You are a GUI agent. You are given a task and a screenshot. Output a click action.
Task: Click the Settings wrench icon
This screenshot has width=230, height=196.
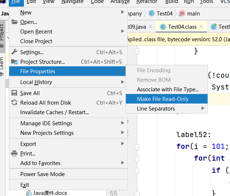click(14, 52)
